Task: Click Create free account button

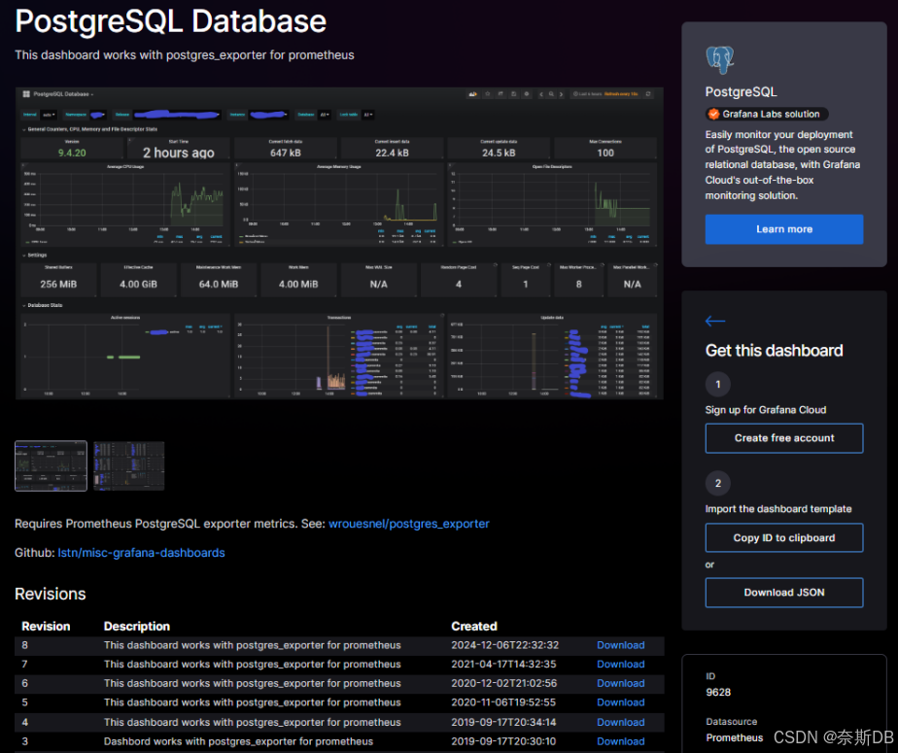Action: coord(784,438)
